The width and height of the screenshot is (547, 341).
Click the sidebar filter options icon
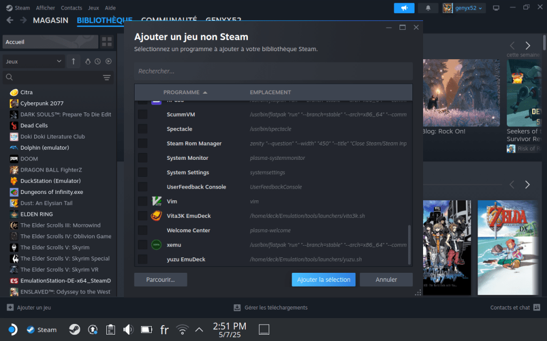107,78
